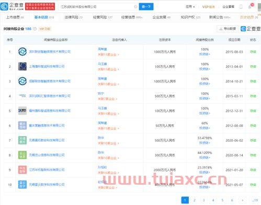Open the teal company logo in row 7
The height and width of the screenshot is (205, 261).
click(22, 140)
